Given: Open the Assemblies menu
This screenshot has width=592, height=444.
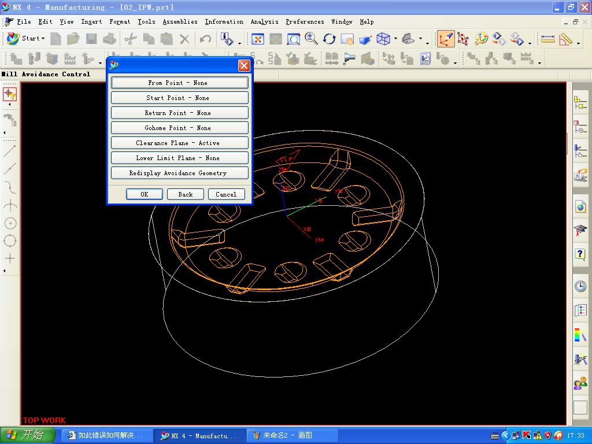Looking at the screenshot, I should coord(180,21).
